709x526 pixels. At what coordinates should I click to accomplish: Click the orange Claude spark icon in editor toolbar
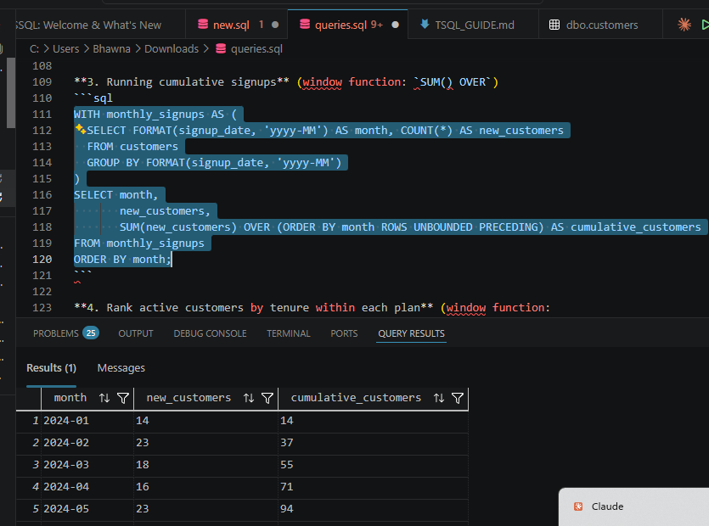pos(684,25)
